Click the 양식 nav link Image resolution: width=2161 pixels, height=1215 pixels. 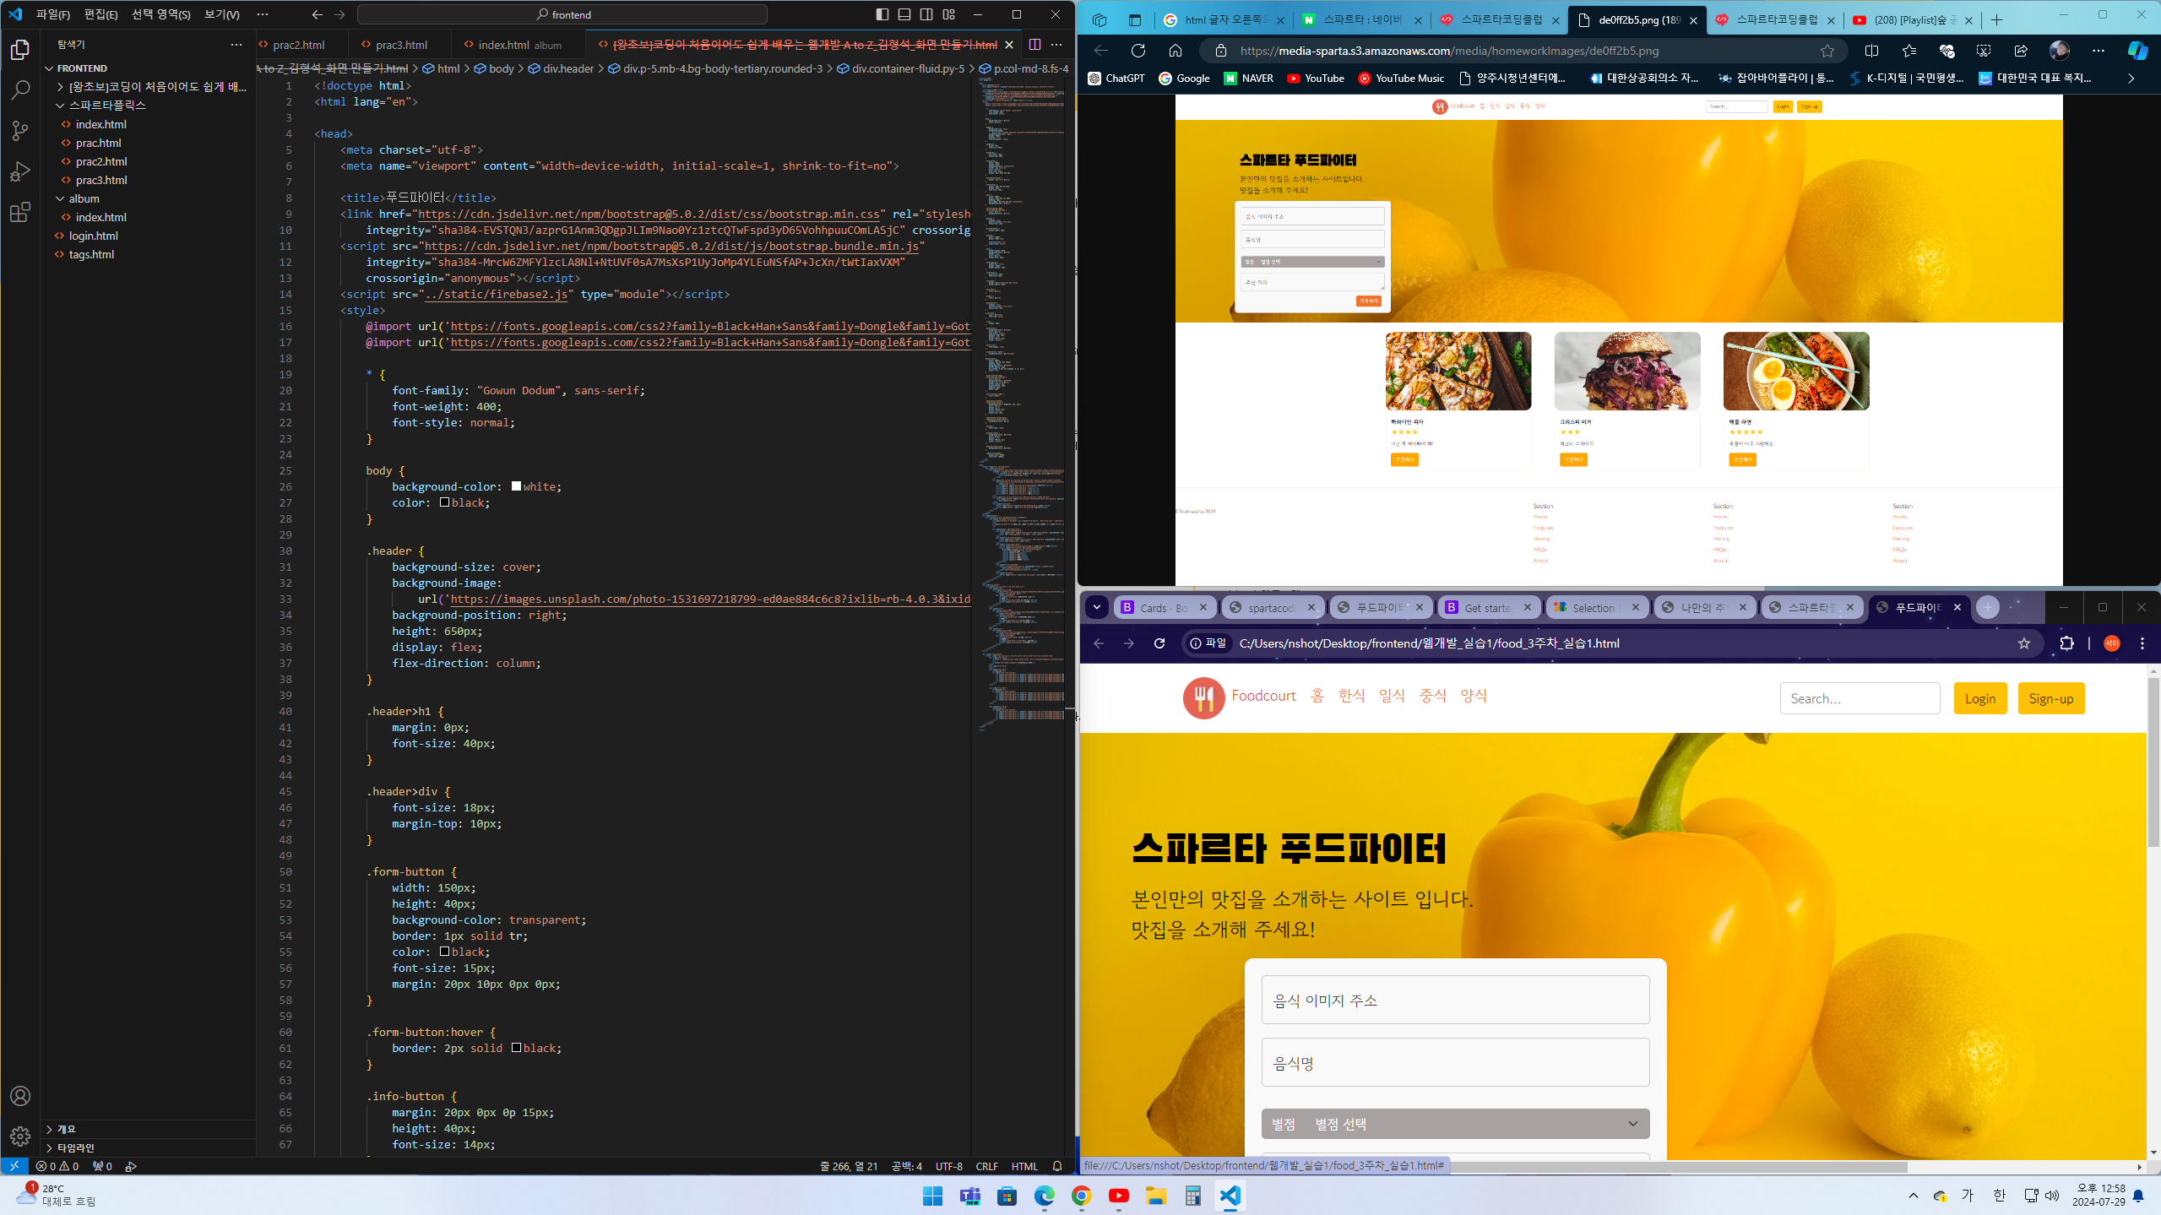coord(1474,695)
